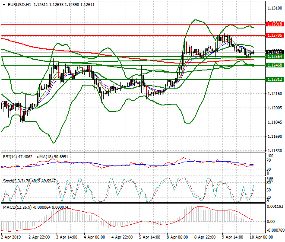Screen dimensions: 285x242
Task: Select the 1.12005 price axis value
Action: [275, 108]
